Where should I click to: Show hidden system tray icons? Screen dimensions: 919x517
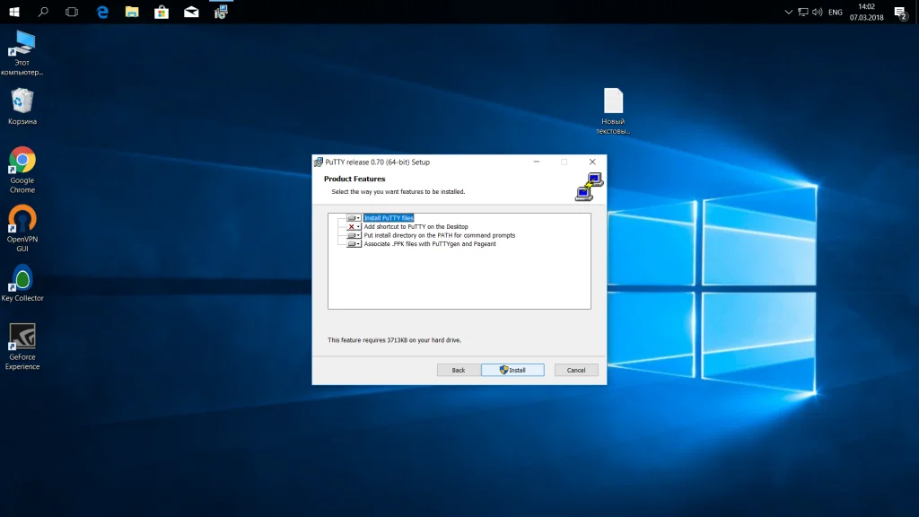tap(788, 13)
